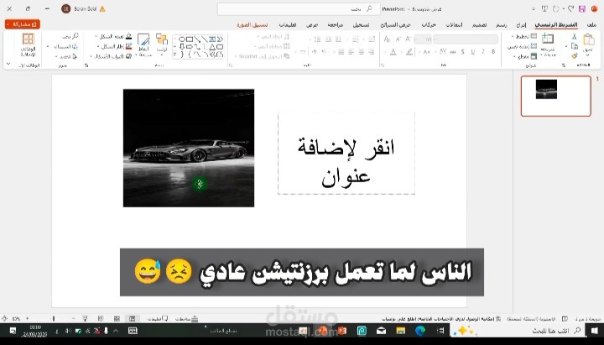The width and height of the screenshot is (604, 345).
Task: Switch to Reading view in status bar
Action: (101, 319)
